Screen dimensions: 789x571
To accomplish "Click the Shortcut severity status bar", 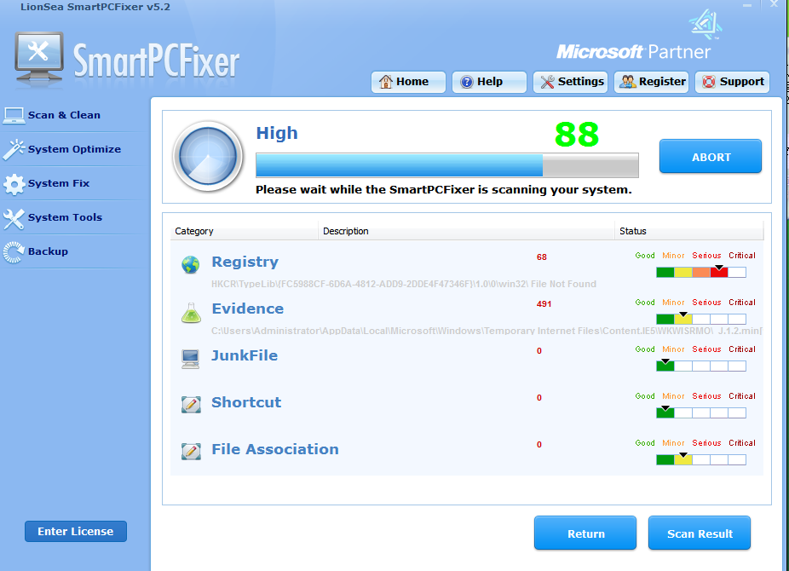I will coord(701,413).
